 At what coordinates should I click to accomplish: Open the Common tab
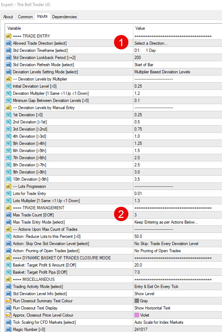tap(25, 17)
